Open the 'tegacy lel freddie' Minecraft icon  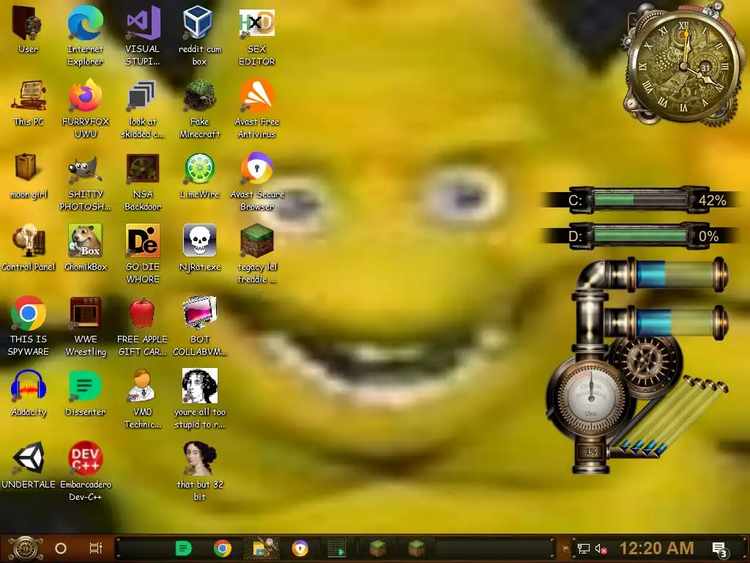256,240
